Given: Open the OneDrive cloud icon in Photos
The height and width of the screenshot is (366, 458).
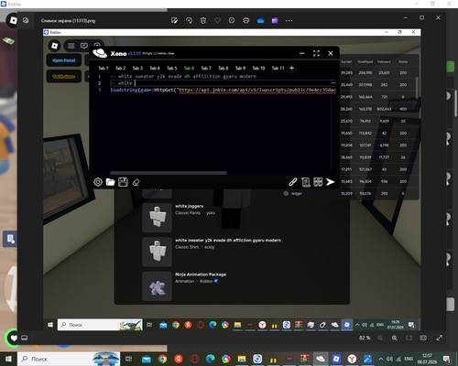Looking at the screenshot, I should pyautogui.click(x=260, y=21).
